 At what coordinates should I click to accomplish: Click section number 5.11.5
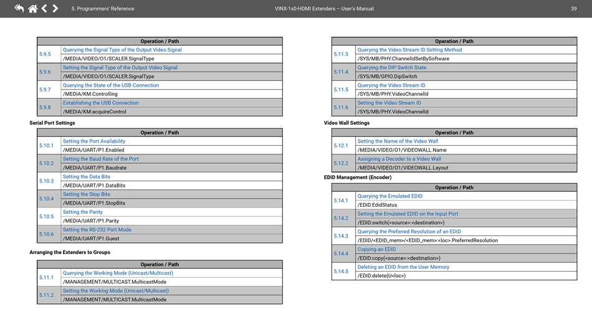point(341,90)
